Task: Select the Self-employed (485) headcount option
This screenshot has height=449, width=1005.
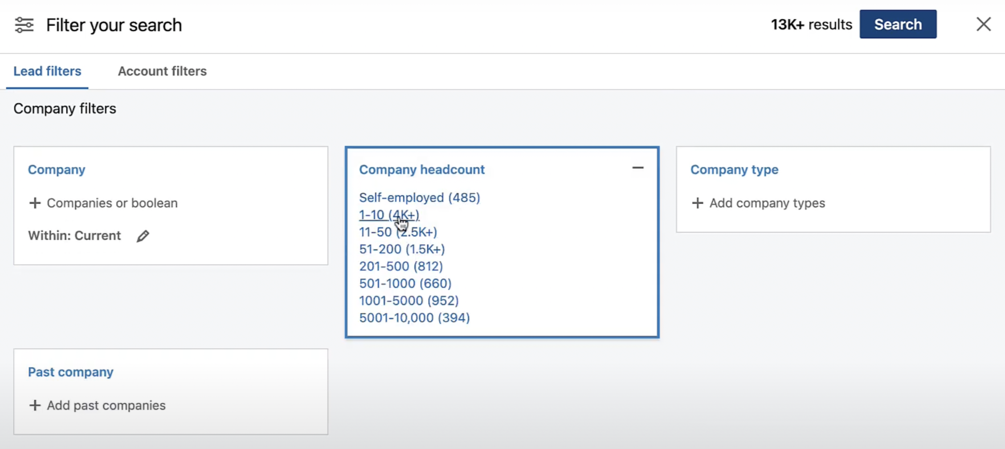Action: [420, 197]
